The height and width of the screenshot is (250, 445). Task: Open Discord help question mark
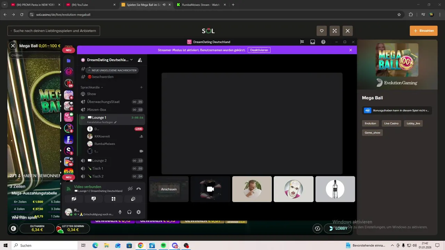coord(323,42)
